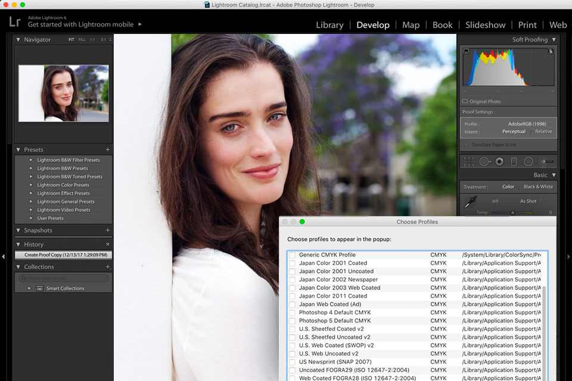Collapse the Soft Proofing panel
This screenshot has height=381, width=572.
pos(554,39)
